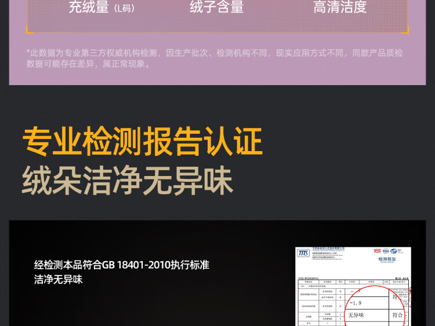Click the TTS logo on the test report
Viewport: 435px width, 326px height.
[x=303, y=253]
